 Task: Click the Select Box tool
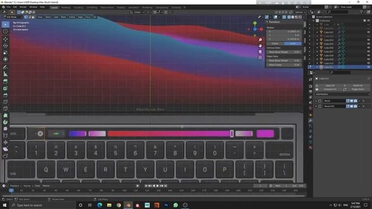click(x=5, y=24)
